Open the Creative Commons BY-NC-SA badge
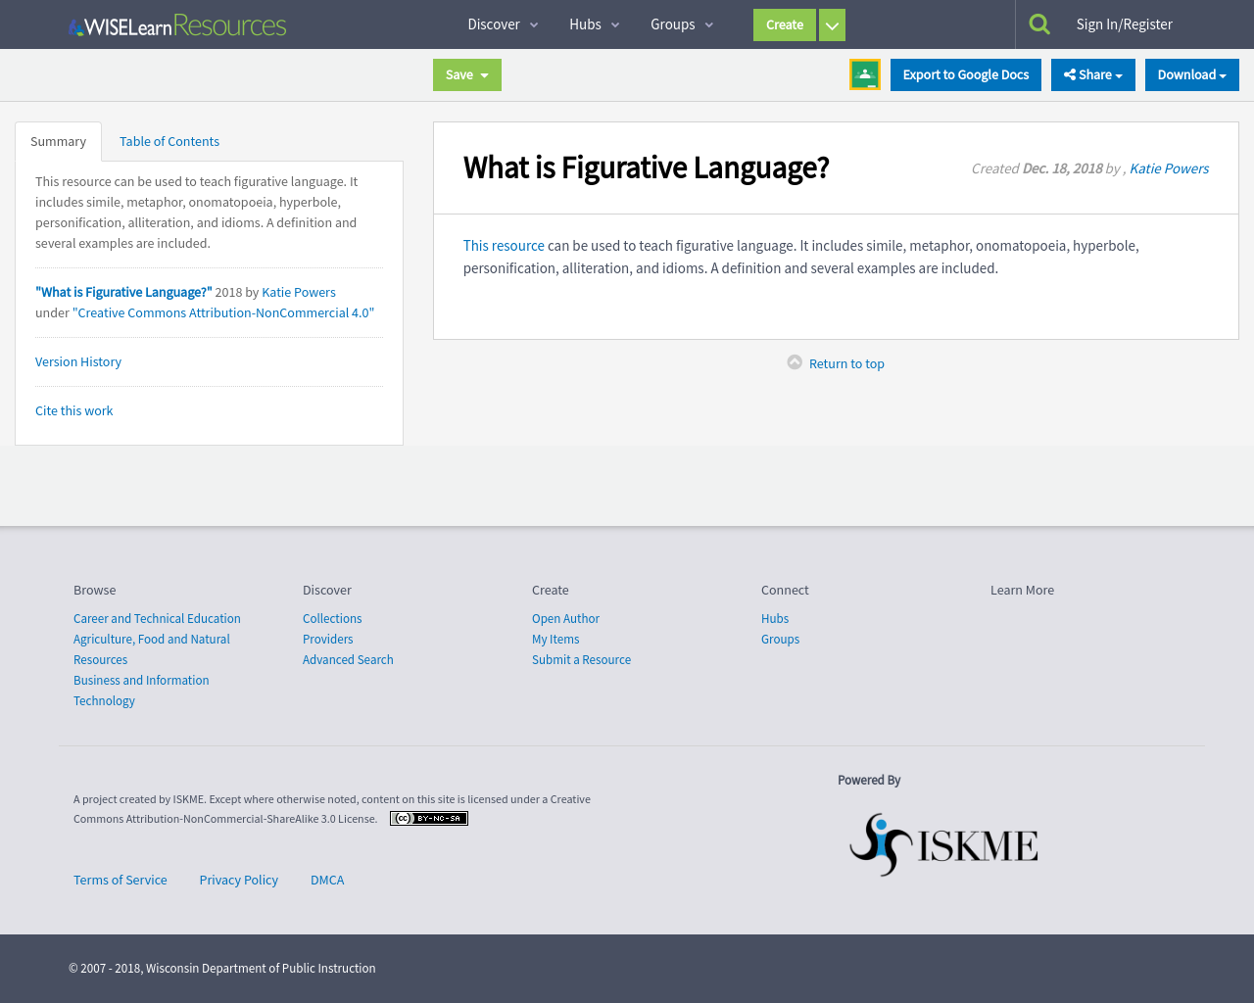1254x1003 pixels. [x=429, y=819]
